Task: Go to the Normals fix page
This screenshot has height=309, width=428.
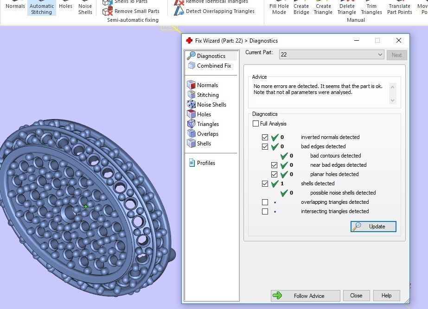Action: (x=203, y=85)
